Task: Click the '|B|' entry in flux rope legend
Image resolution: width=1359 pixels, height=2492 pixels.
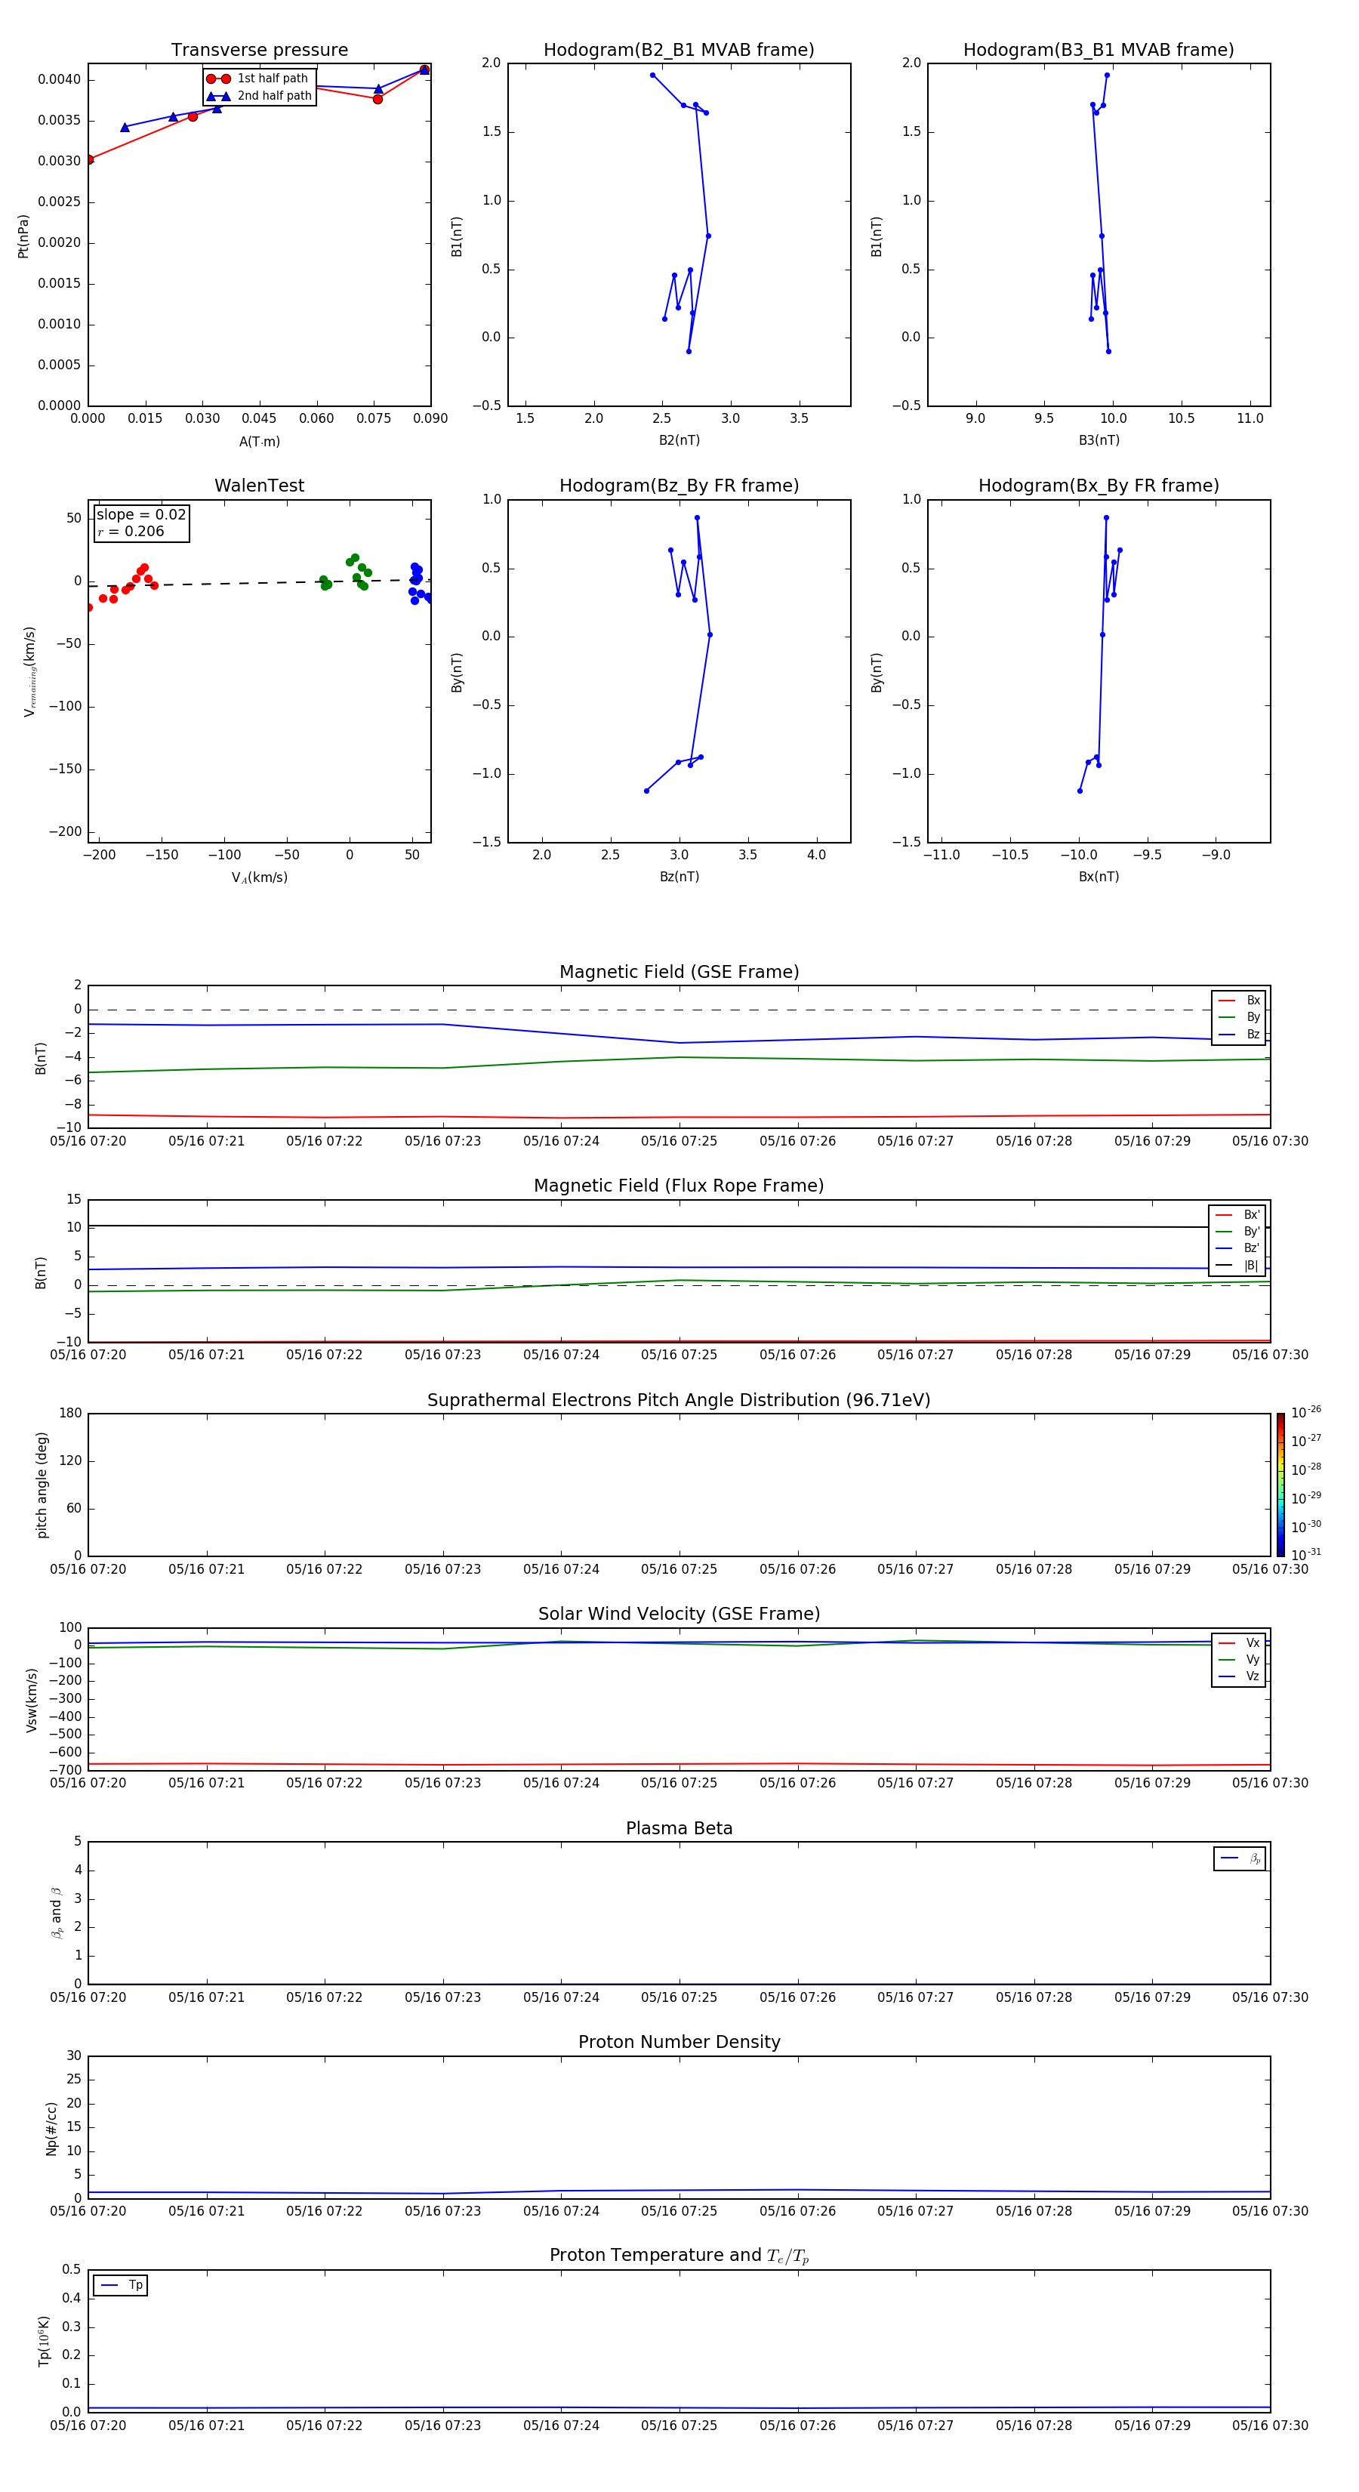Action: click(1238, 1266)
